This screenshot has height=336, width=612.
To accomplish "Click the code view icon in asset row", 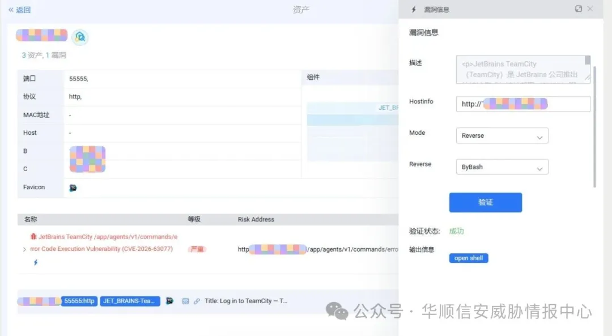I will pyautogui.click(x=185, y=301).
